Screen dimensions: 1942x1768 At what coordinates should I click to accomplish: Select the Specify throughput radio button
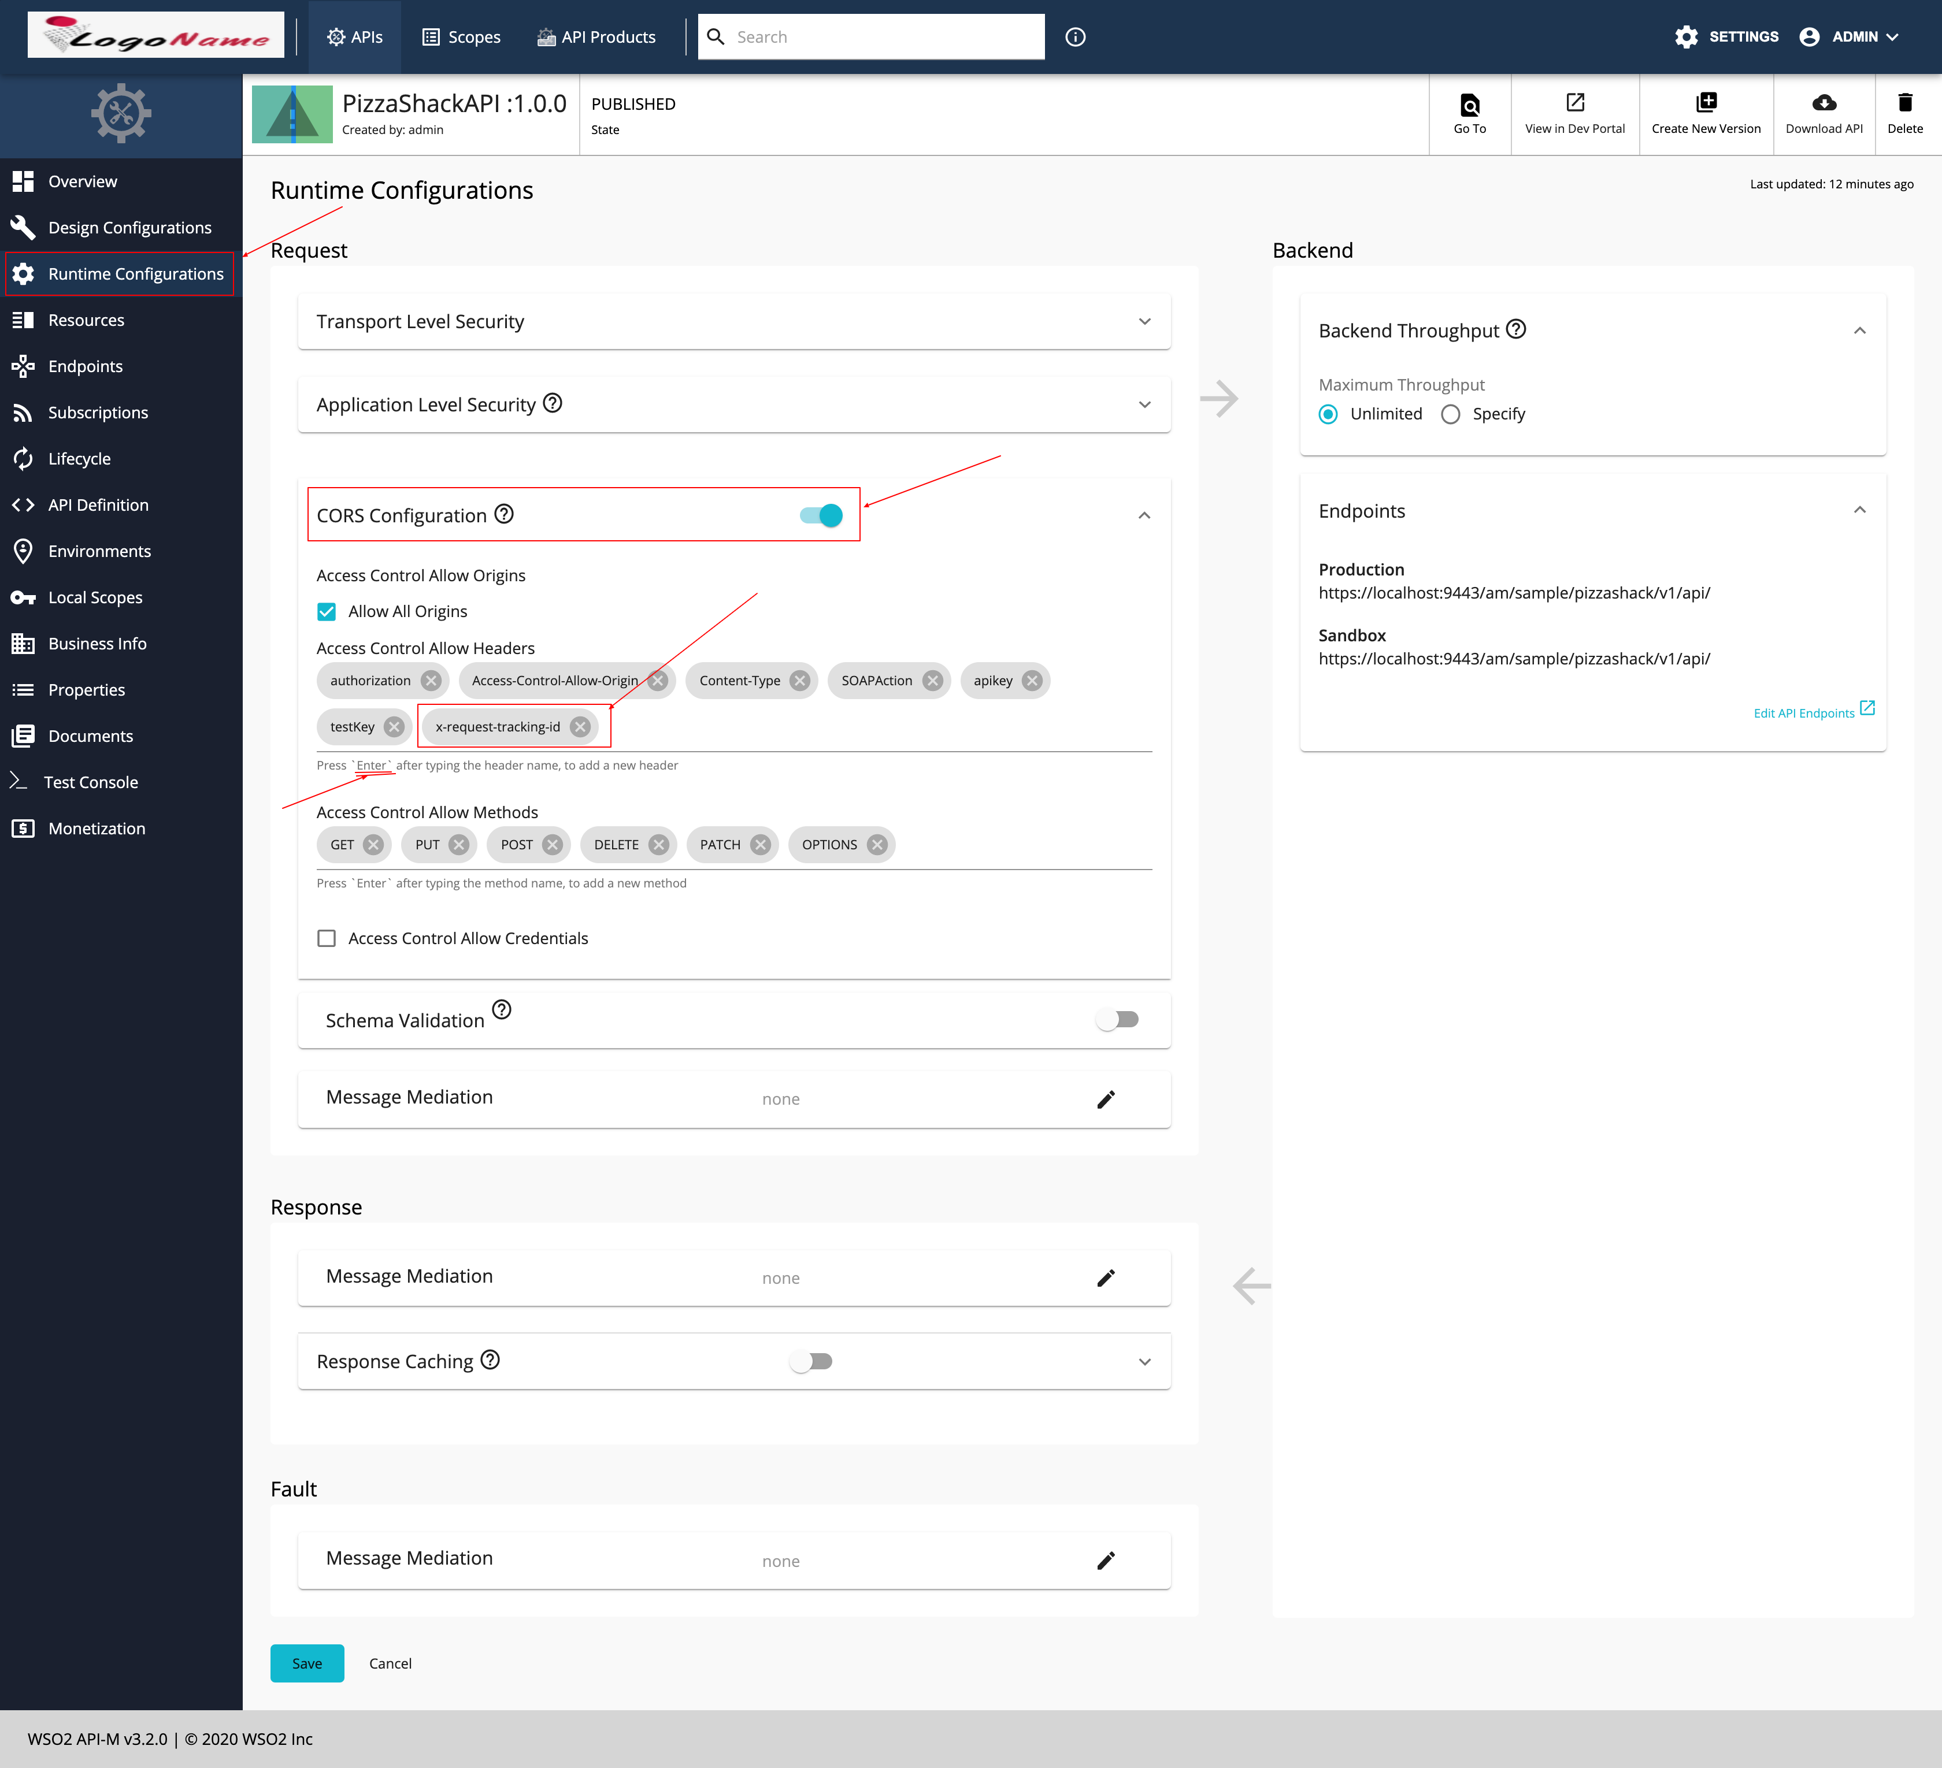click(1451, 414)
